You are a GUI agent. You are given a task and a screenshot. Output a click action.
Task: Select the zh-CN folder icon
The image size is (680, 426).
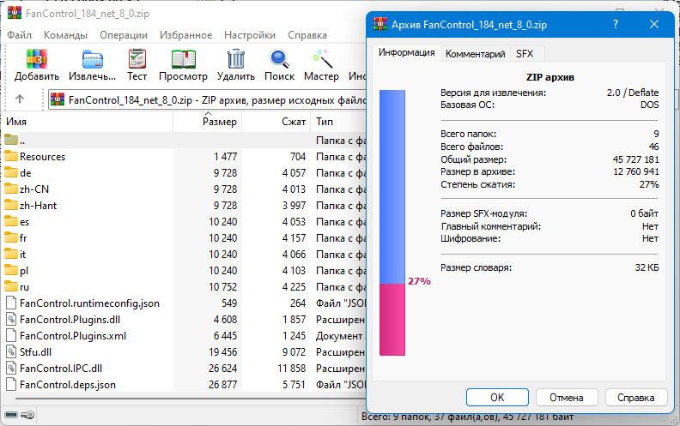tap(11, 189)
